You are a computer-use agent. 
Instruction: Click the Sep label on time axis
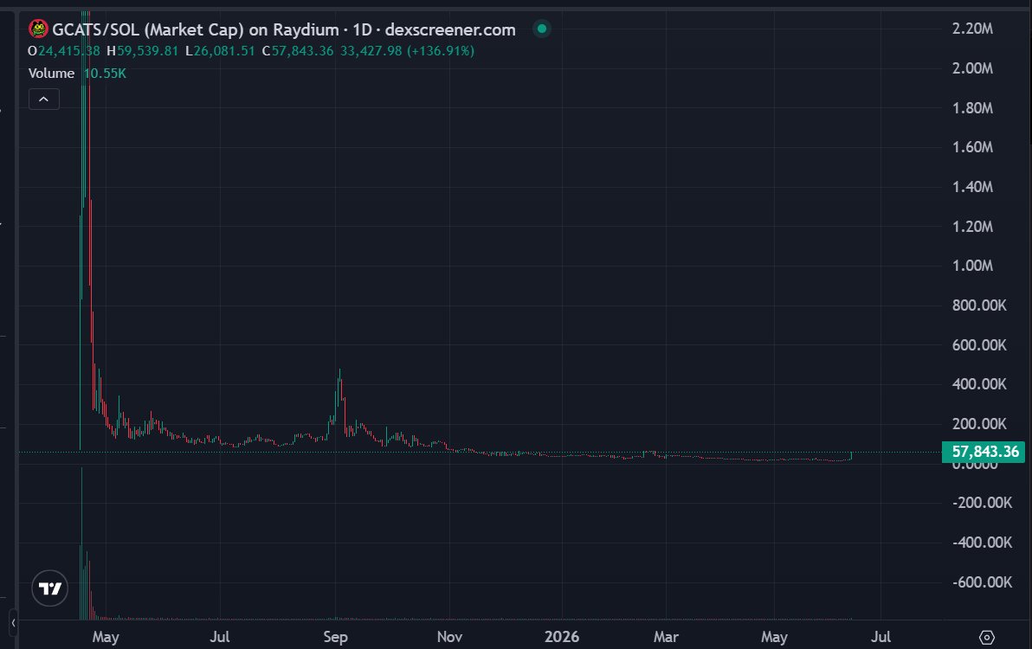(x=336, y=637)
